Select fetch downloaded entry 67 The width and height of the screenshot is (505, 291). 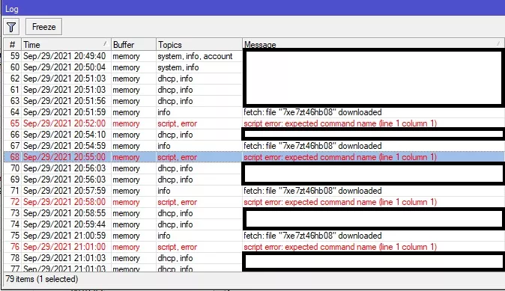click(254, 146)
